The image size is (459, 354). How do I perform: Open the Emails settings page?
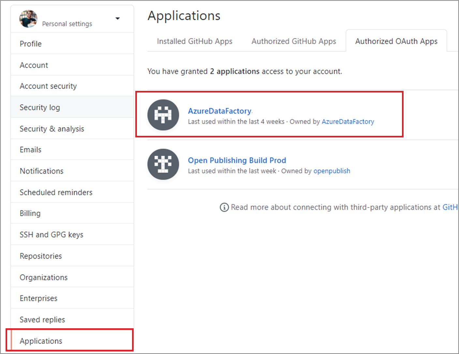pyautogui.click(x=30, y=149)
